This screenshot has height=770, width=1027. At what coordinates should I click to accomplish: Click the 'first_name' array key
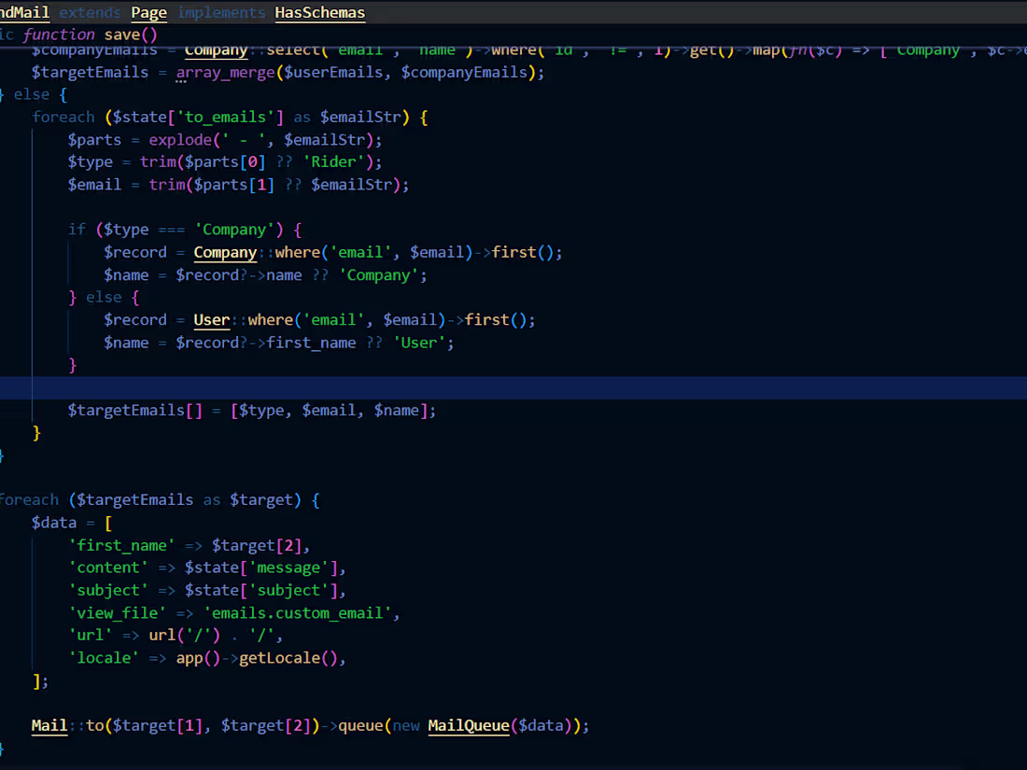[x=121, y=545]
